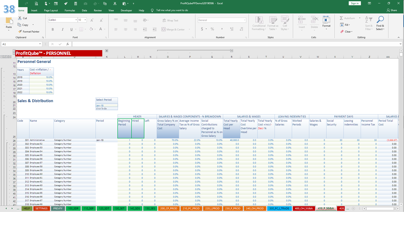Click the Insert cells icon
404x227 pixels.
[302, 20]
